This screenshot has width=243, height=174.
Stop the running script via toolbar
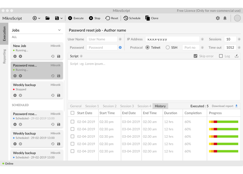click(x=91, y=18)
